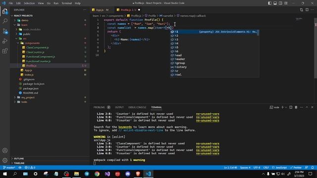
Task: Open package.json in the explorer
Action: [x=50, y=89]
